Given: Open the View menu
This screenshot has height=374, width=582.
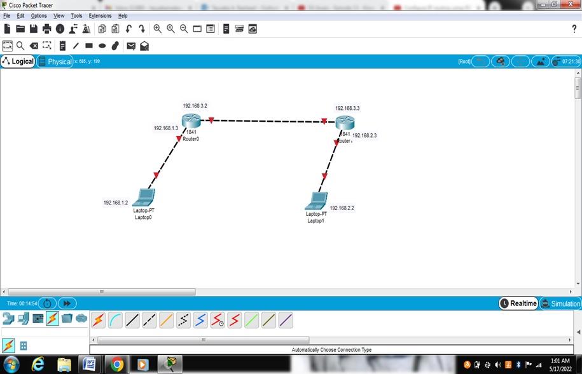Looking at the screenshot, I should pyautogui.click(x=59, y=16).
